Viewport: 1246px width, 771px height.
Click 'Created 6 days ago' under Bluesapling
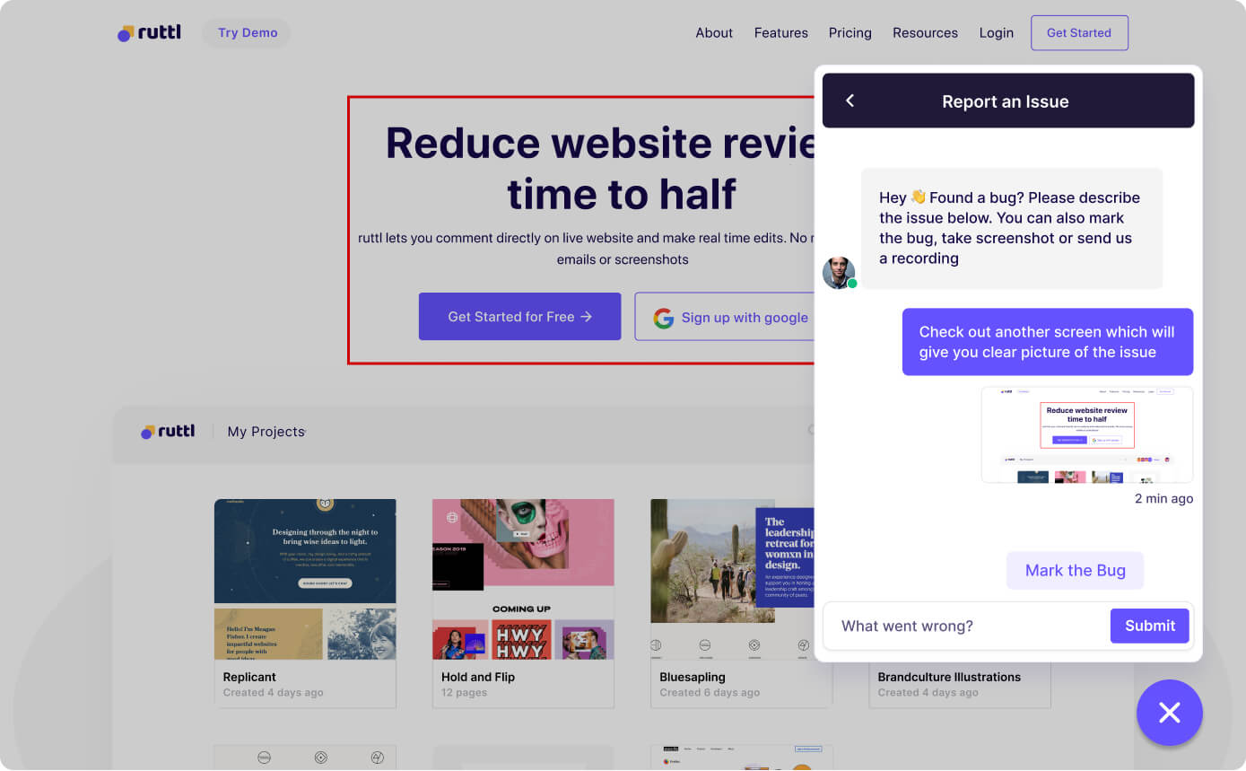click(710, 693)
